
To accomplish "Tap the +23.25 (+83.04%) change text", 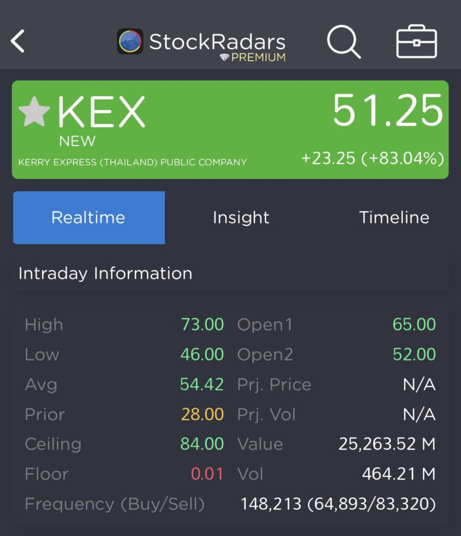I will (x=373, y=158).
